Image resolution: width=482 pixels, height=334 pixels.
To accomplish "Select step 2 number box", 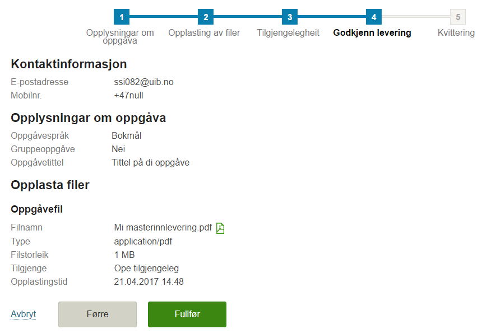I will (206, 17).
